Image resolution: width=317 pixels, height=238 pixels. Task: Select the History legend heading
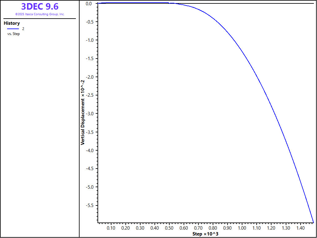12,23
